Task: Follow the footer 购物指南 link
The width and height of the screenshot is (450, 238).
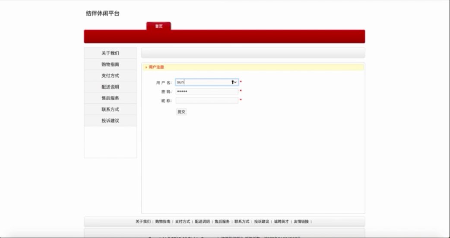Action: [x=163, y=222]
